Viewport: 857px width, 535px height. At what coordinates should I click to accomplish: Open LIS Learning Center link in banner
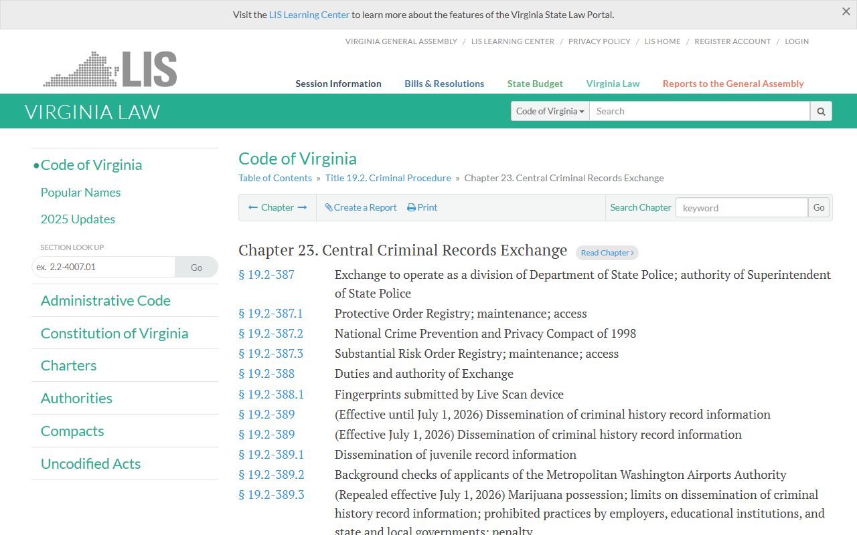[x=309, y=15]
